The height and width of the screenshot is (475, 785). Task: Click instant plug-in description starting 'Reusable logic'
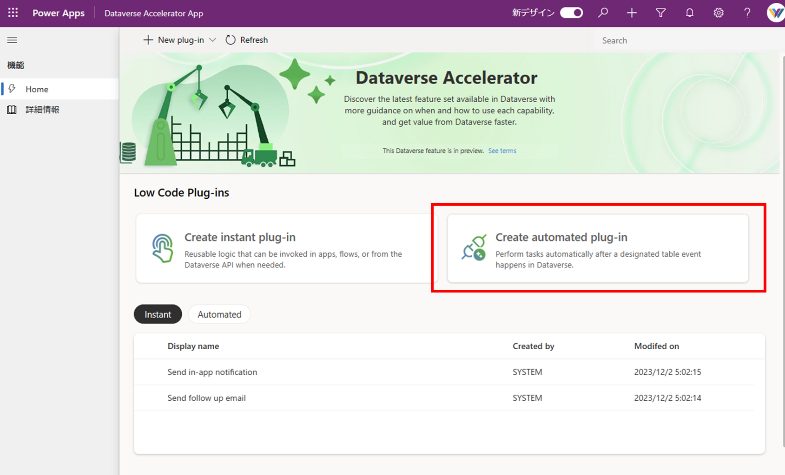(293, 260)
